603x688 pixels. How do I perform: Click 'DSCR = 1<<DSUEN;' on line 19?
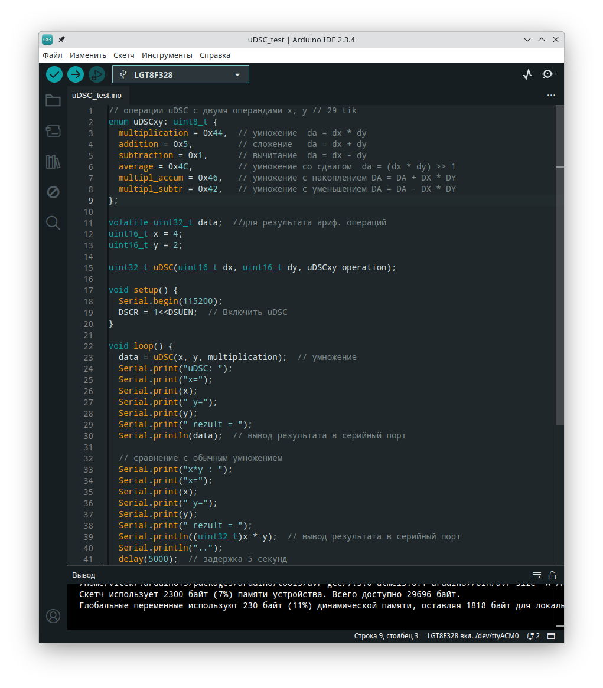[158, 312]
